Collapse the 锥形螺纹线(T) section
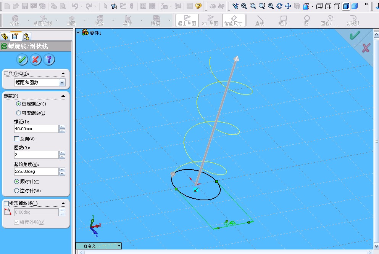 click(x=63, y=203)
